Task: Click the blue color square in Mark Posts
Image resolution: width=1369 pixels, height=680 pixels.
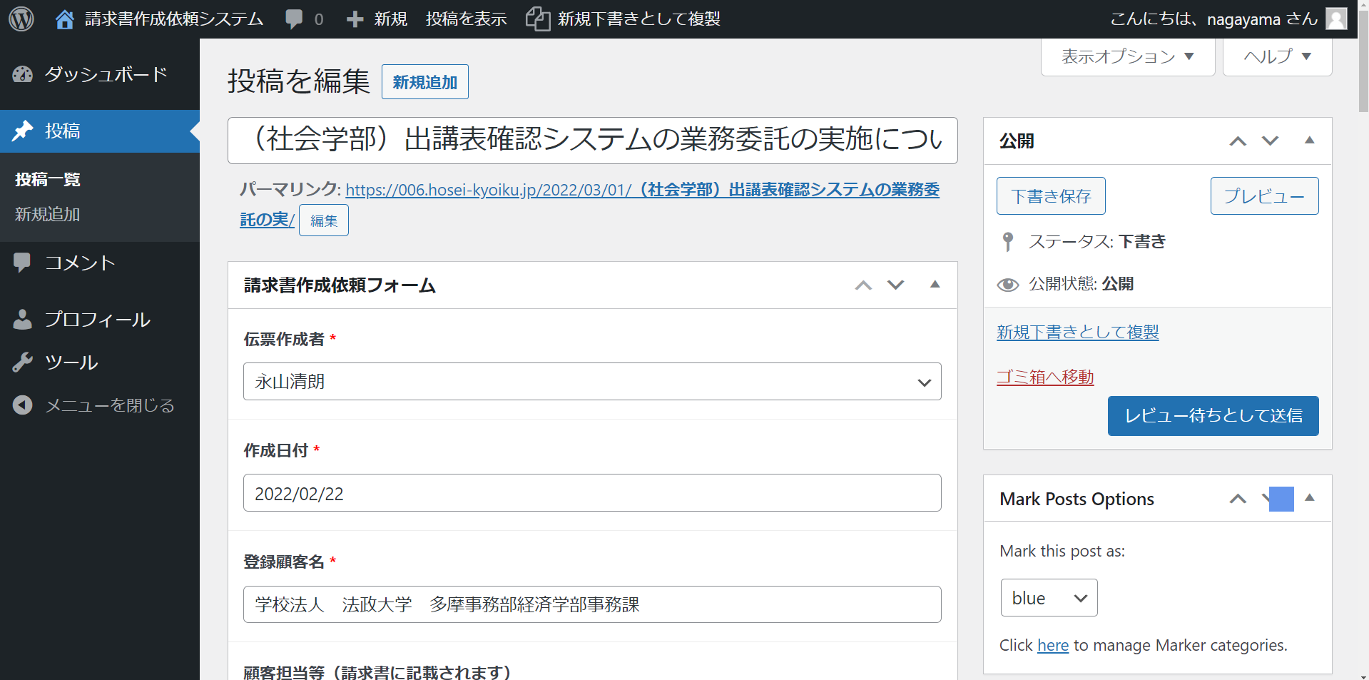Action: (1281, 499)
